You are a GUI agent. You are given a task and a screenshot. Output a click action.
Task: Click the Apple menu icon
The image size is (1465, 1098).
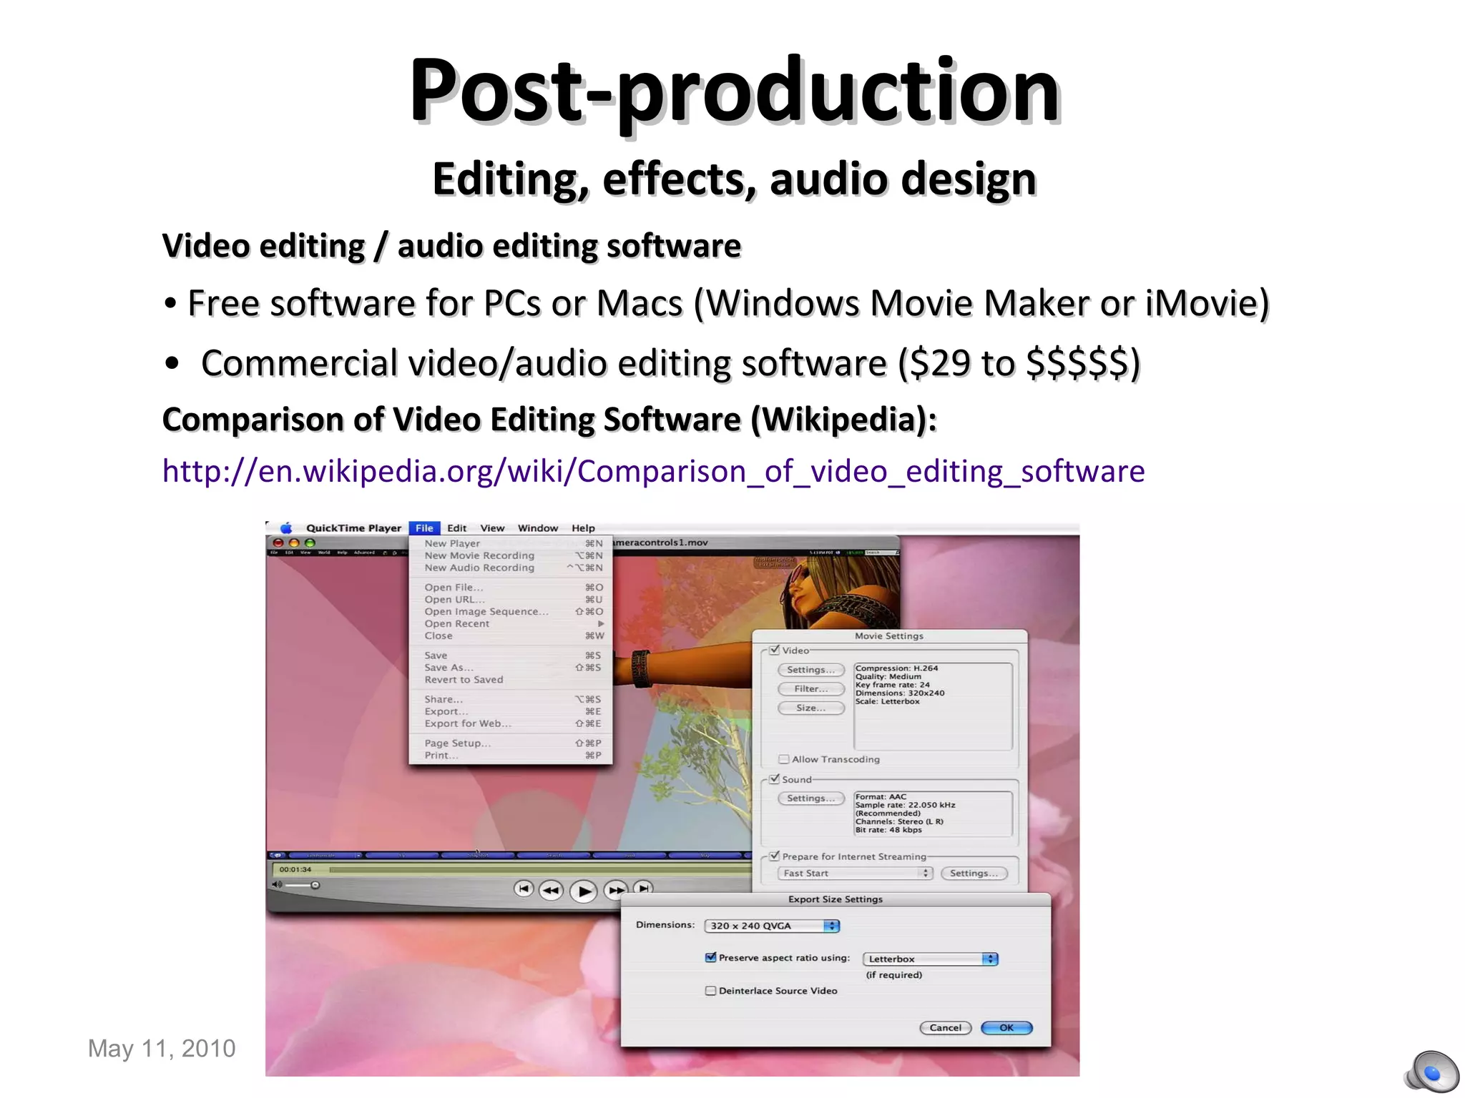pyautogui.click(x=286, y=528)
